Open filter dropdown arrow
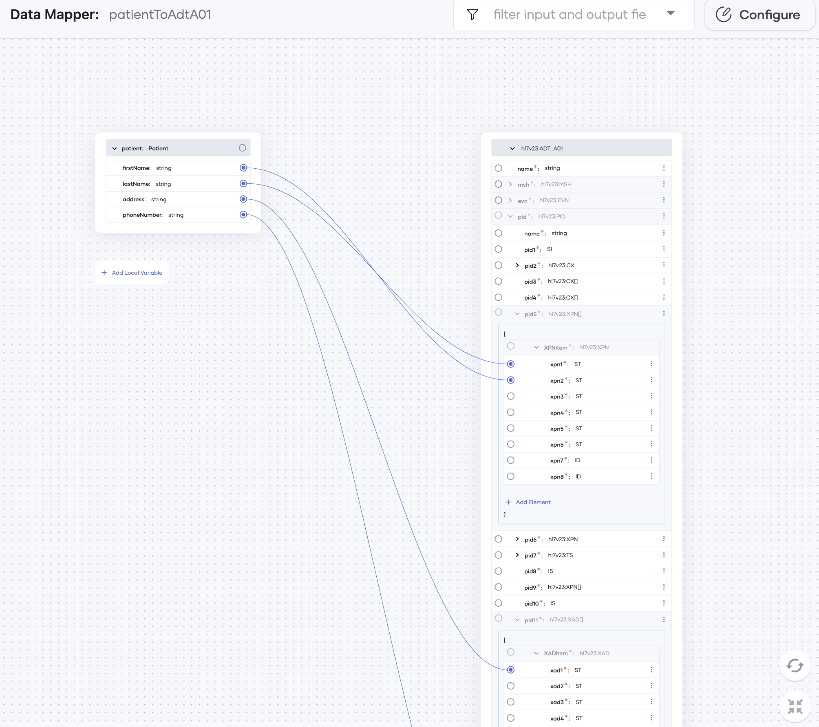This screenshot has width=819, height=727. pyautogui.click(x=671, y=13)
